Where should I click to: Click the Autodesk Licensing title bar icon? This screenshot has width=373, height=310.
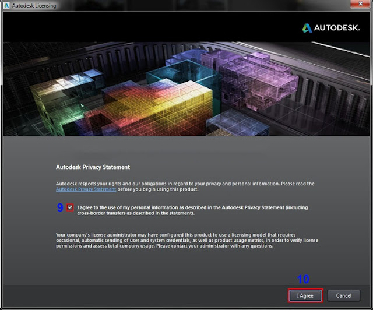coord(6,5)
